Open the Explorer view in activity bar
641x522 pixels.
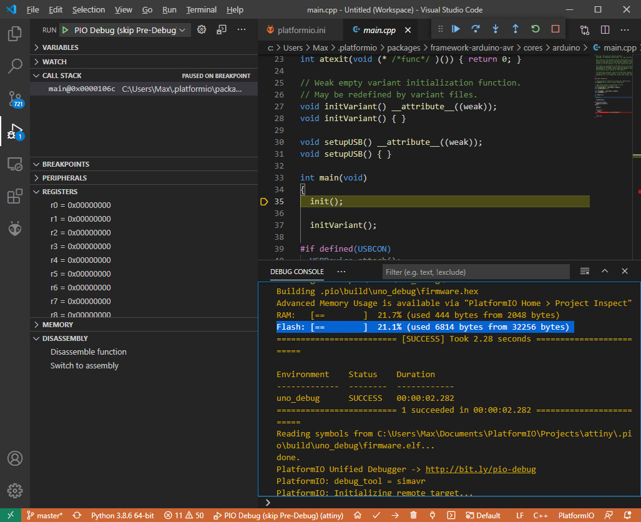point(15,34)
